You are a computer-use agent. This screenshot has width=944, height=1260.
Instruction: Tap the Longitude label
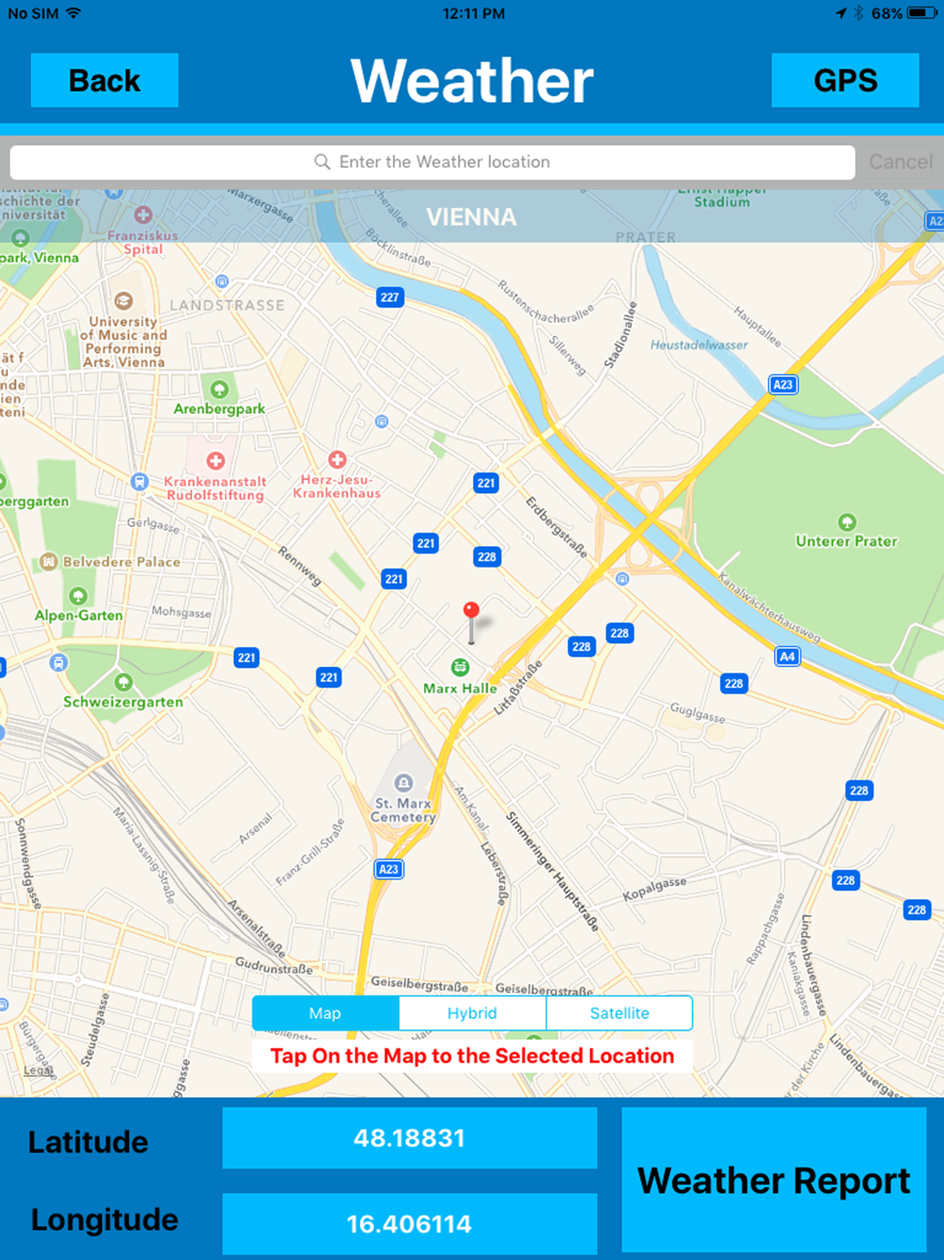105,1219
